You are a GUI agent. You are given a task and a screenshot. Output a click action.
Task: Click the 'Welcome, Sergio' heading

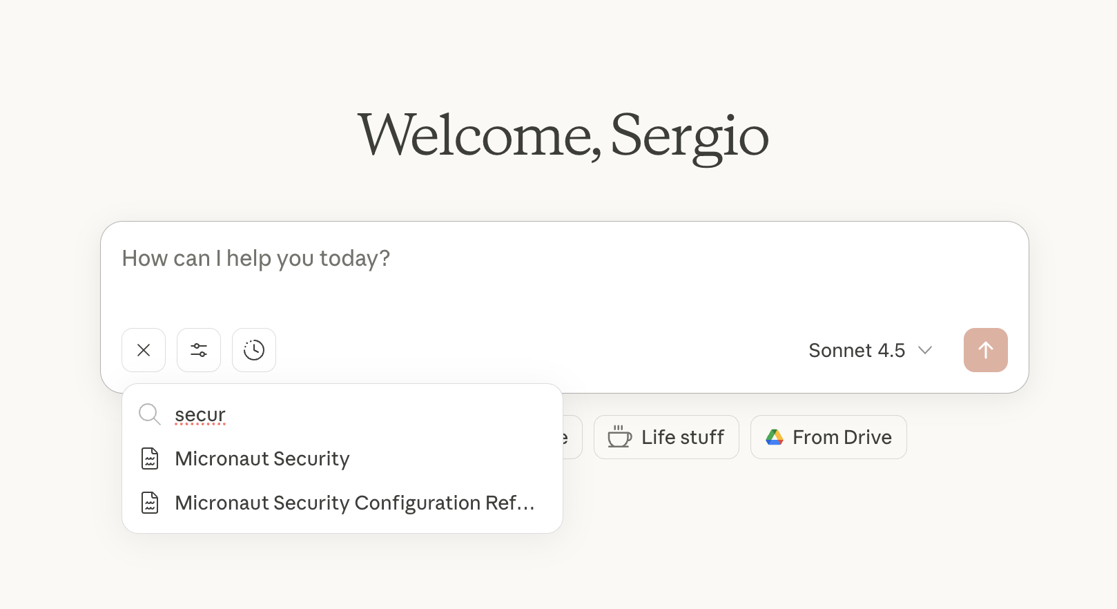563,135
